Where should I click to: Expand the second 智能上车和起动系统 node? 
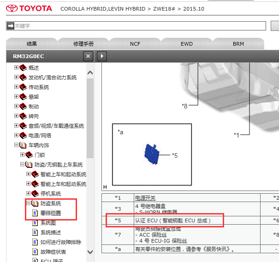(28, 184)
